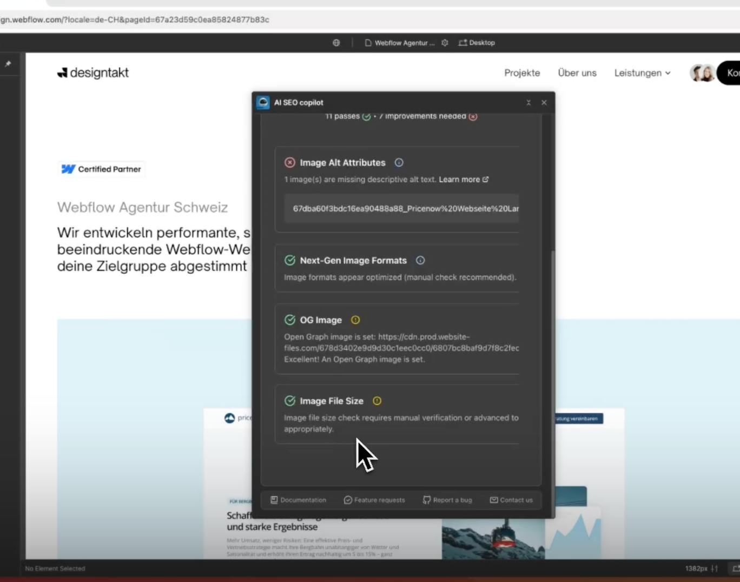Click the AI SEO copilot app logo icon
The image size is (740, 582).
pos(263,102)
